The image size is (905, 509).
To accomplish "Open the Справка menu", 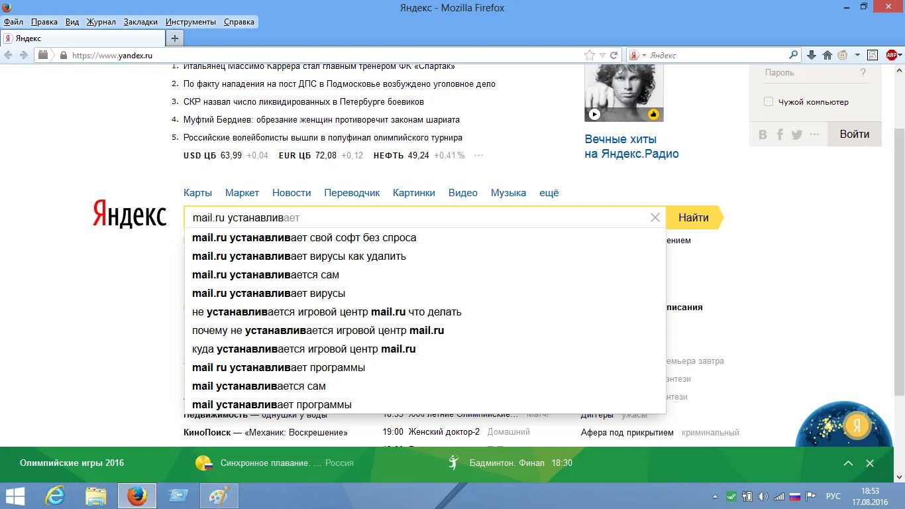I will 239,22.
